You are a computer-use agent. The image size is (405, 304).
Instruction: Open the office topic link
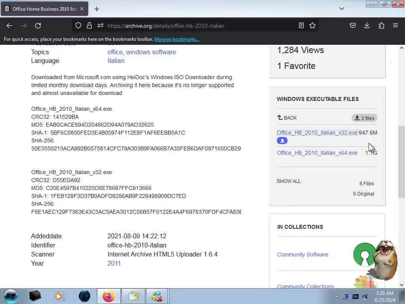coord(115,52)
